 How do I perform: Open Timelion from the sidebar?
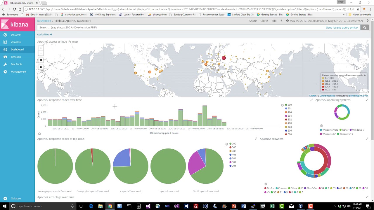[x=17, y=57]
